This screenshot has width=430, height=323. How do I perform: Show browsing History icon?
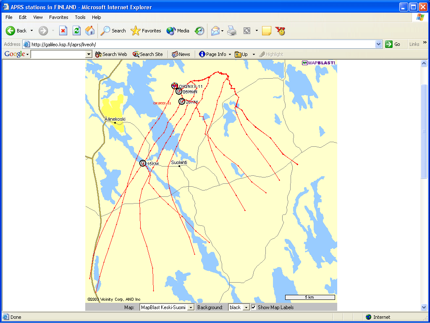199,31
